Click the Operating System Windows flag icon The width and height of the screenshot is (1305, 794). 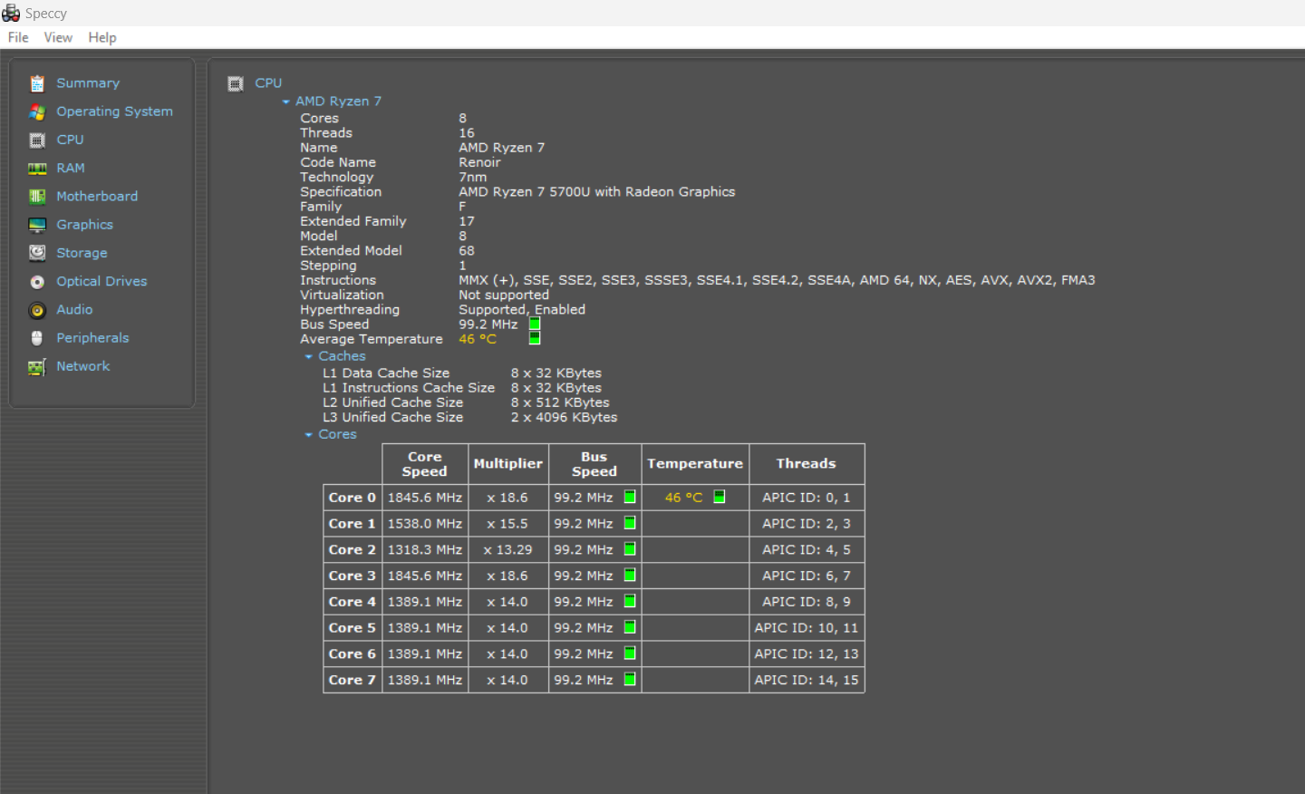(x=37, y=111)
